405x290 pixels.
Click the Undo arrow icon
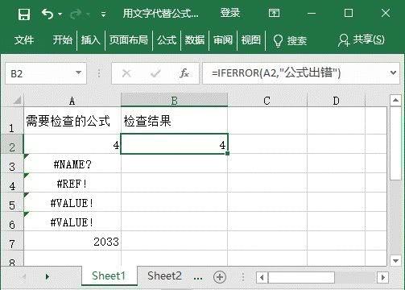point(48,14)
